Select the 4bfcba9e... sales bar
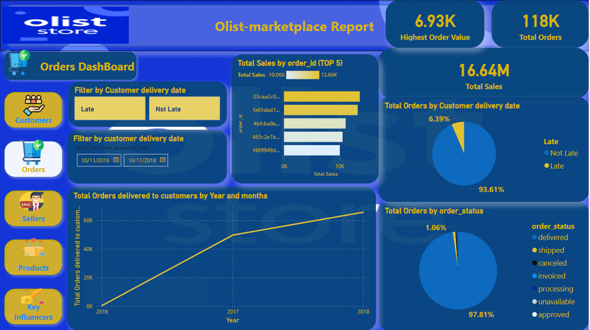590x330 pixels. [x=315, y=123]
